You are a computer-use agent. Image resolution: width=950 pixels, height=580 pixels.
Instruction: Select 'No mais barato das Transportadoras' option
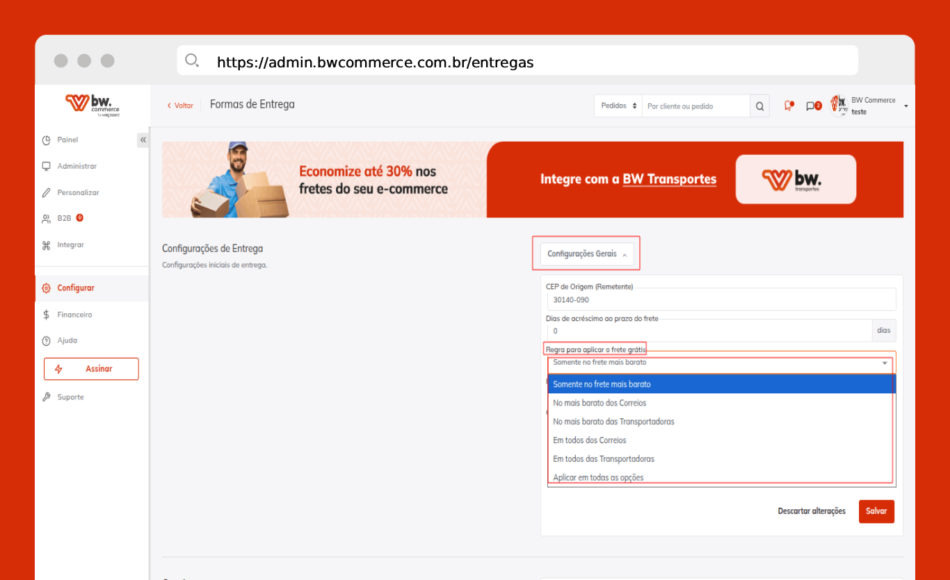(x=721, y=422)
